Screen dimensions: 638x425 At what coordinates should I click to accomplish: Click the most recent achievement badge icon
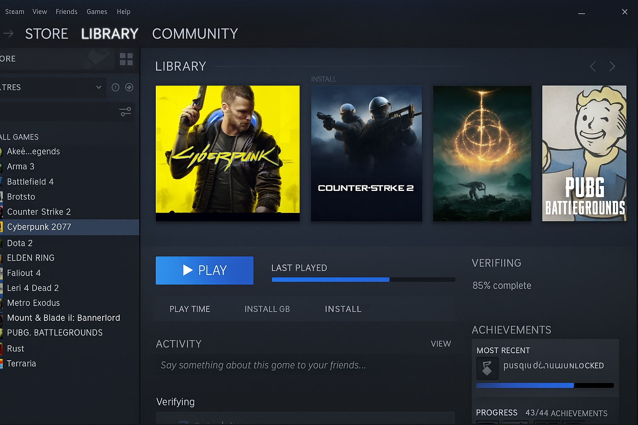pyautogui.click(x=487, y=368)
